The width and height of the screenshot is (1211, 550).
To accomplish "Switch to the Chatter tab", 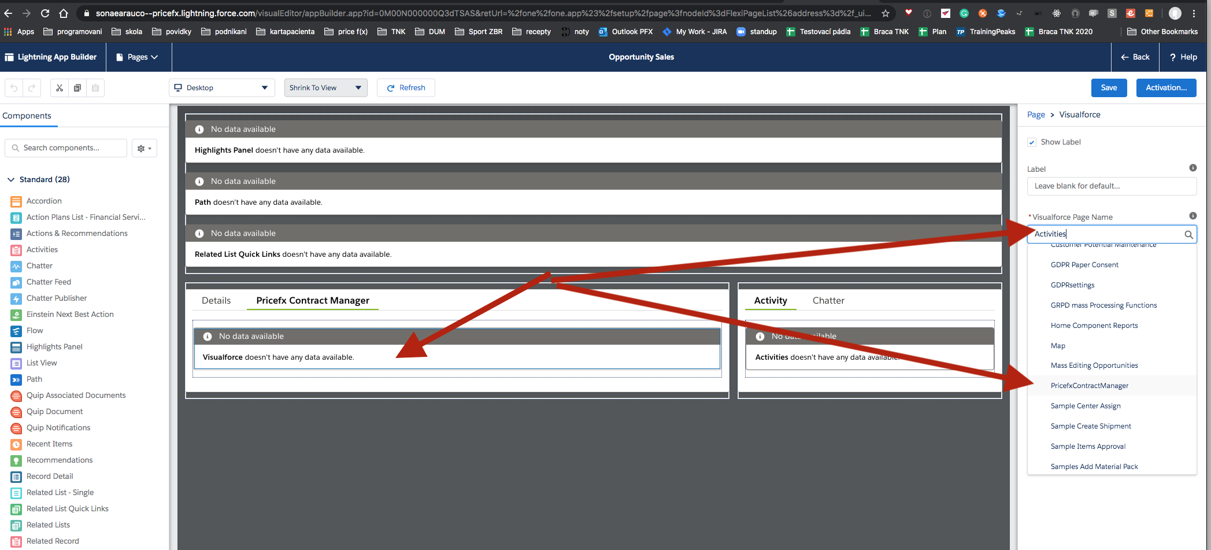I will (x=828, y=301).
